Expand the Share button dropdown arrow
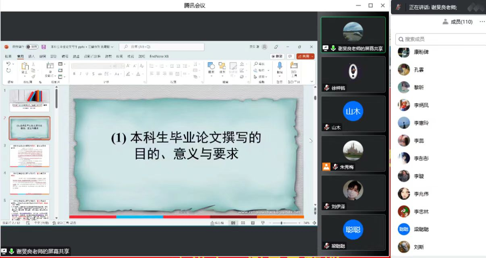This screenshot has height=258, width=486. (313, 56)
